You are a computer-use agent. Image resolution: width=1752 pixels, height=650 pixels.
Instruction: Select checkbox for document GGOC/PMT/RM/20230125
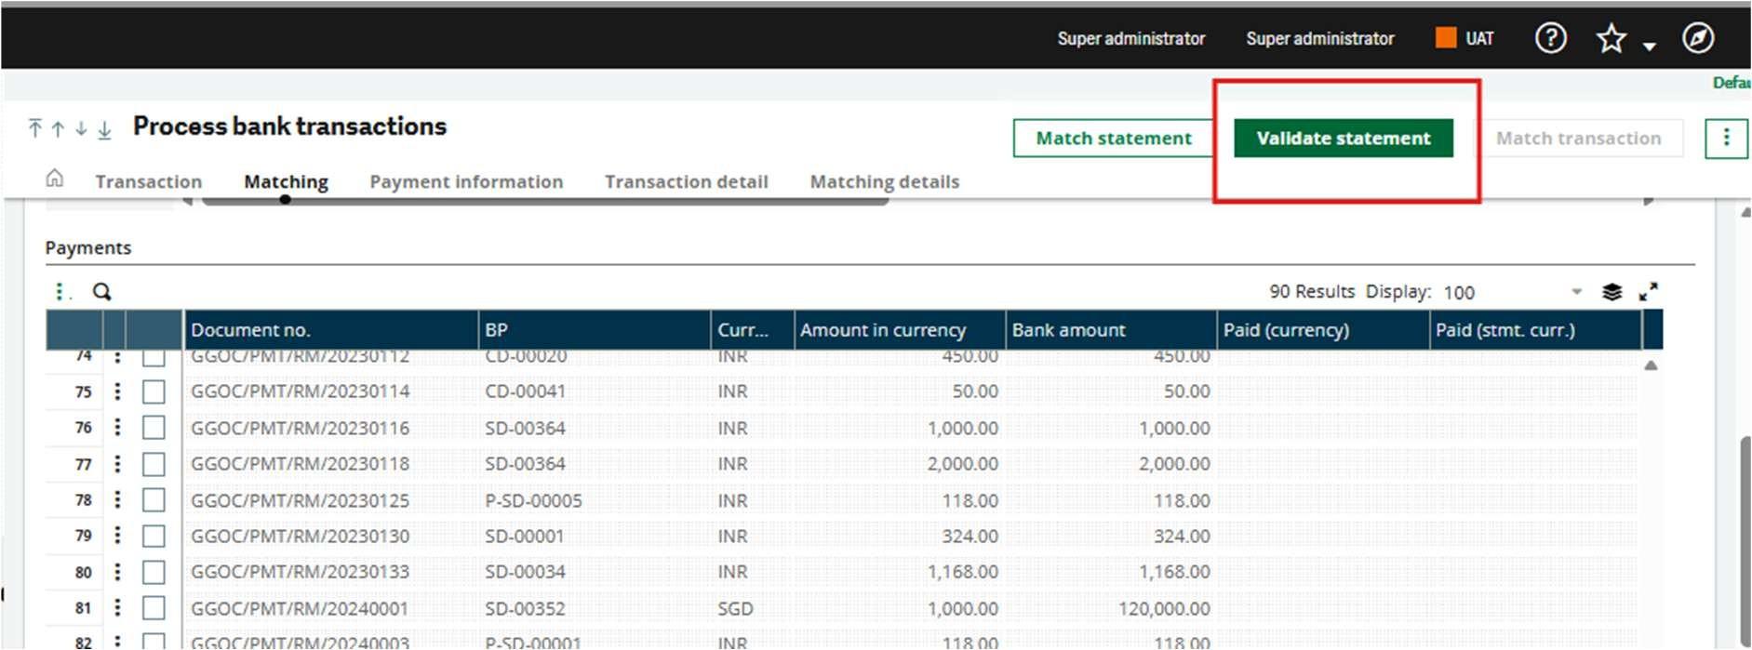tap(154, 500)
